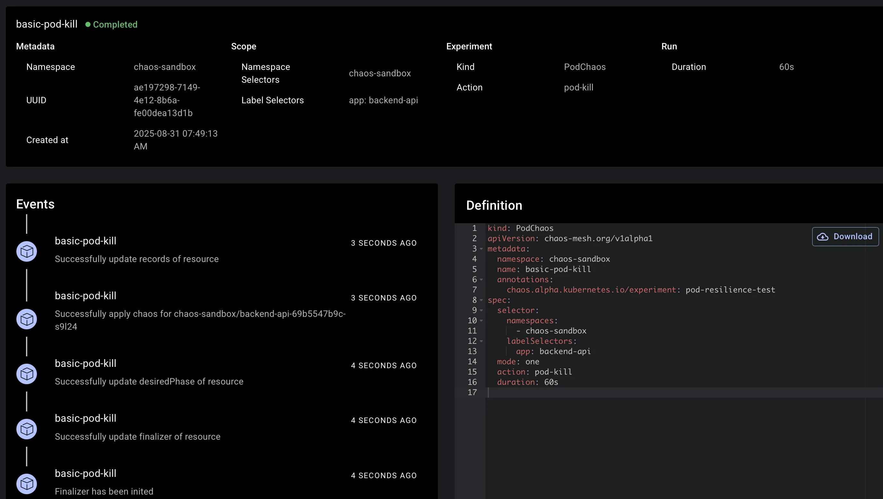The height and width of the screenshot is (499, 883).
Task: Click the pod-resilience-test annotation value on line 7
Action: click(730, 290)
